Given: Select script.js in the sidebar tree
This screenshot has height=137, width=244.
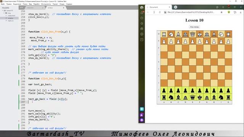Looking at the screenshot, I should [x=10, y=18].
